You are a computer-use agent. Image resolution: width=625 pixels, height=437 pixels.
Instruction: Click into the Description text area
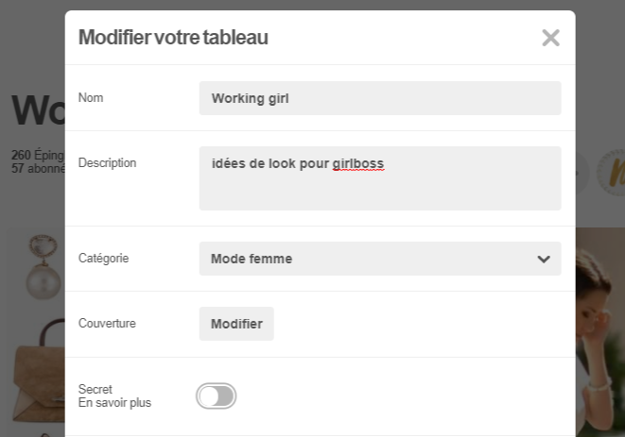tap(380, 178)
